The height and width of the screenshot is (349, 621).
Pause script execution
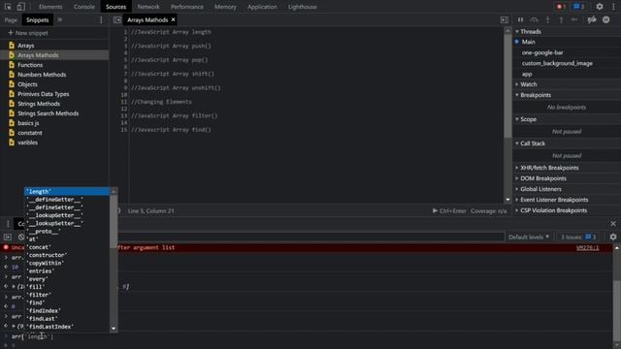pyautogui.click(x=520, y=19)
